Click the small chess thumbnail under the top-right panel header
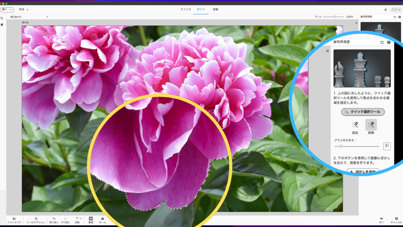Image resolution: width=403 pixels, height=227 pixels. pyautogui.click(x=380, y=28)
